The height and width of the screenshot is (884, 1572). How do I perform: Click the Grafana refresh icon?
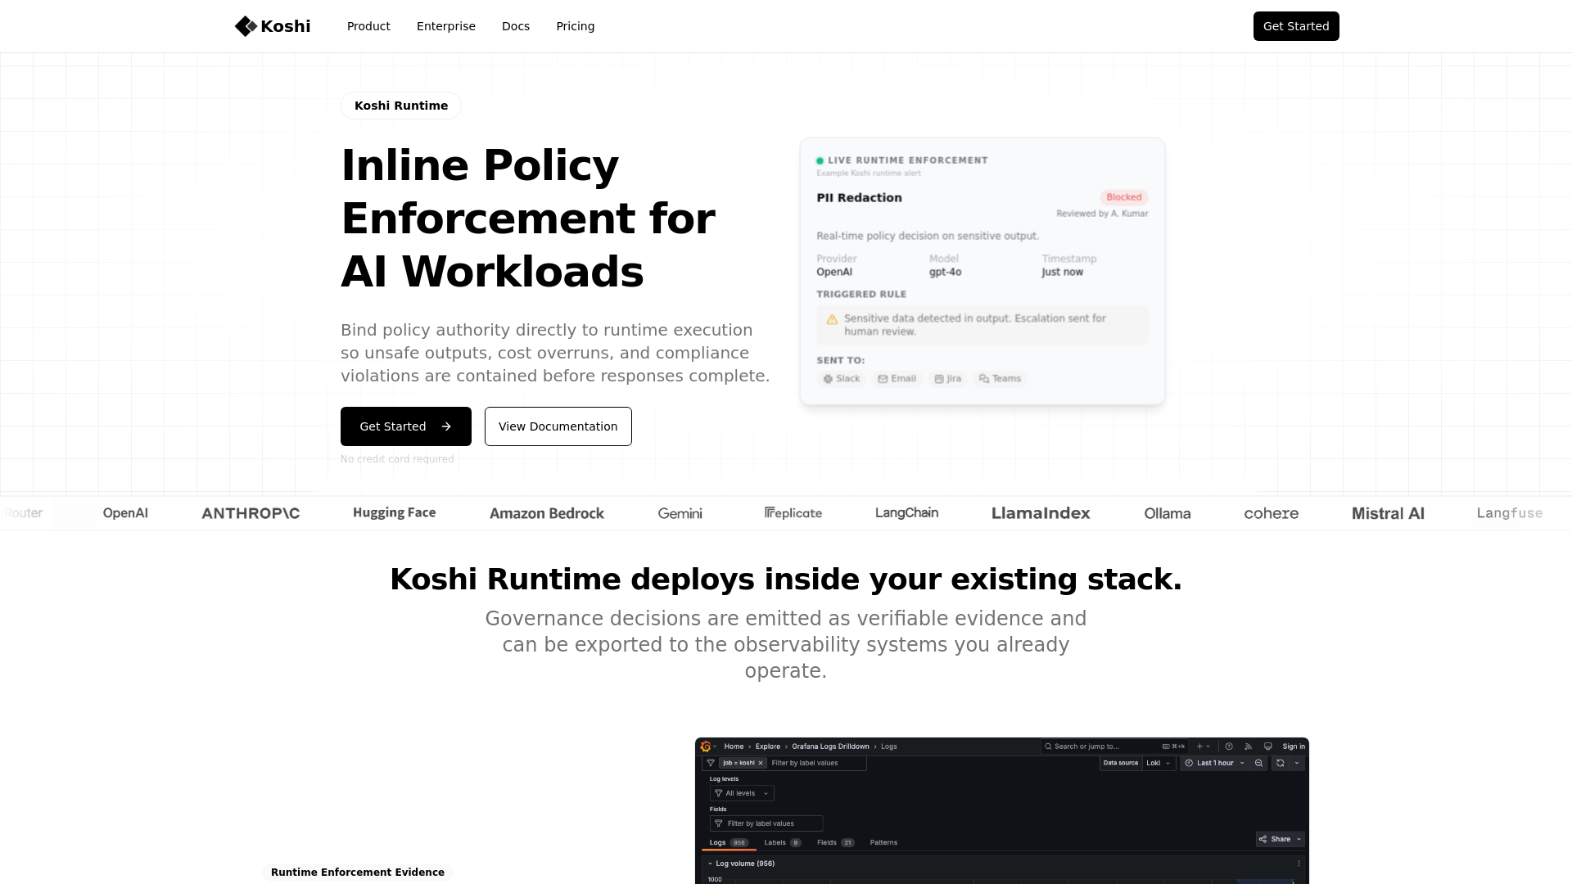[1281, 763]
